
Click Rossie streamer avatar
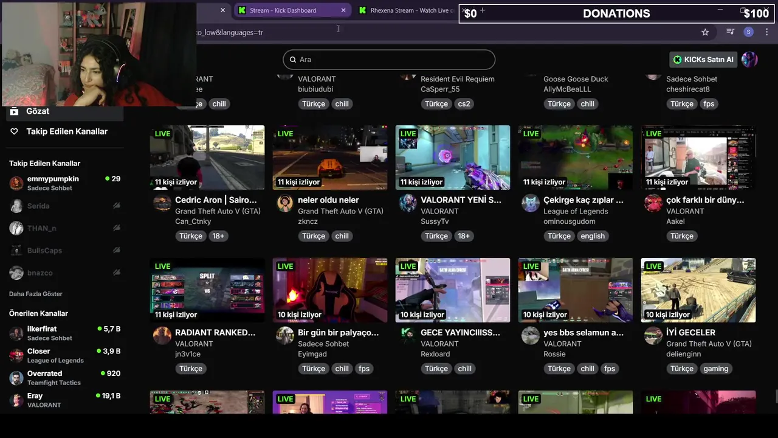click(x=530, y=336)
